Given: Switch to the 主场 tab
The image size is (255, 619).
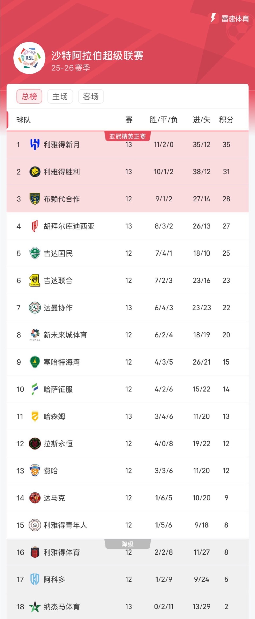Looking at the screenshot, I should click(60, 96).
